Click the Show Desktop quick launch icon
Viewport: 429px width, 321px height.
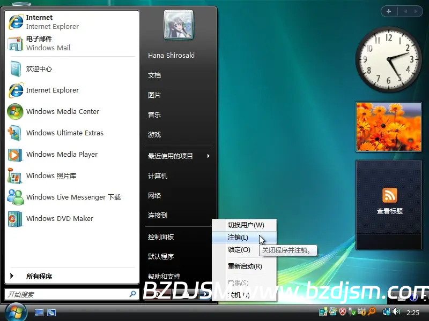point(39,312)
